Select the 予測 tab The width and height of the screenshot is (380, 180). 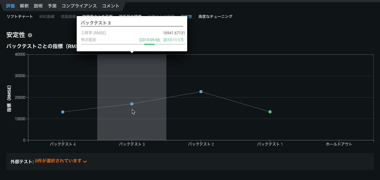[52, 6]
